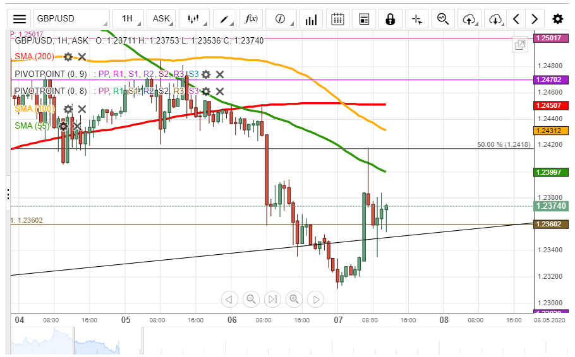
Task: Open the economic calendar icon
Action: point(337,19)
